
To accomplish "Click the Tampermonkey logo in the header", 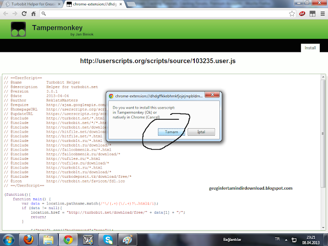I will coord(18,29).
